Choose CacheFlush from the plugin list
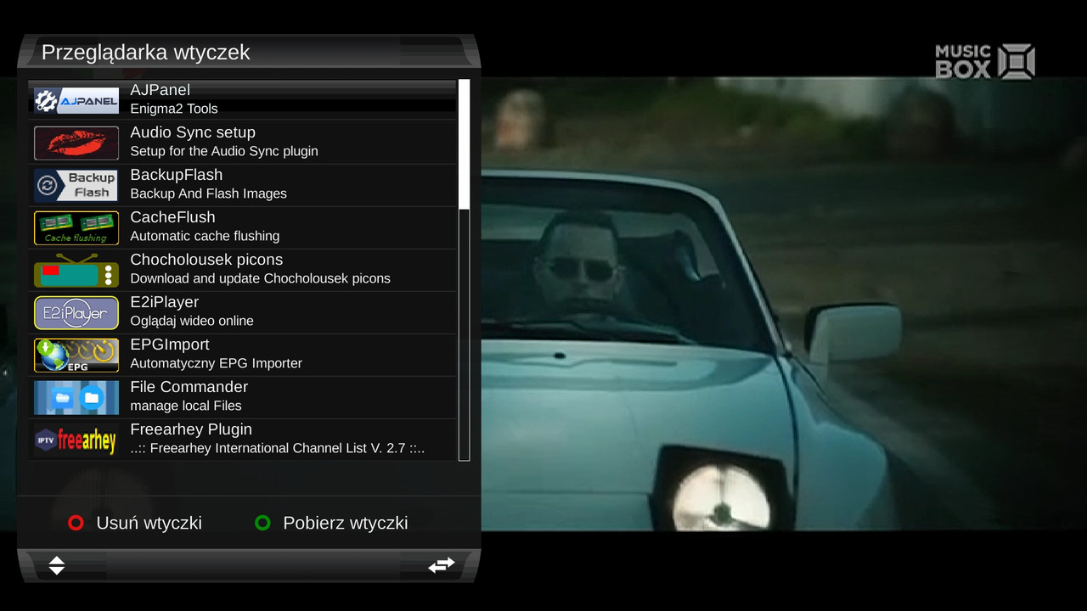The height and width of the screenshot is (611, 1087). [172, 217]
